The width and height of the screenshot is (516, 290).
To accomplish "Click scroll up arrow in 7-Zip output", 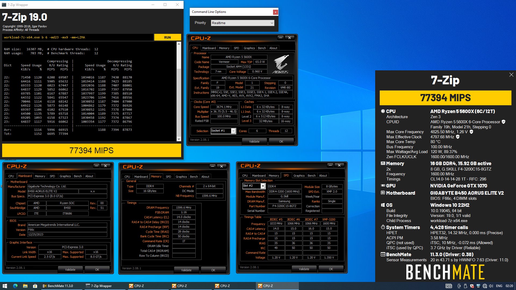I will [x=179, y=44].
